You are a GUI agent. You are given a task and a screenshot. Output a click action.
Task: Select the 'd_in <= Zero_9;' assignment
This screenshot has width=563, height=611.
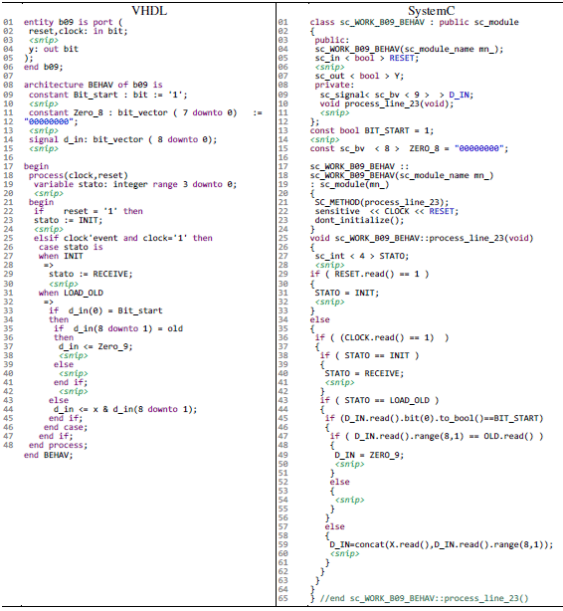95,346
